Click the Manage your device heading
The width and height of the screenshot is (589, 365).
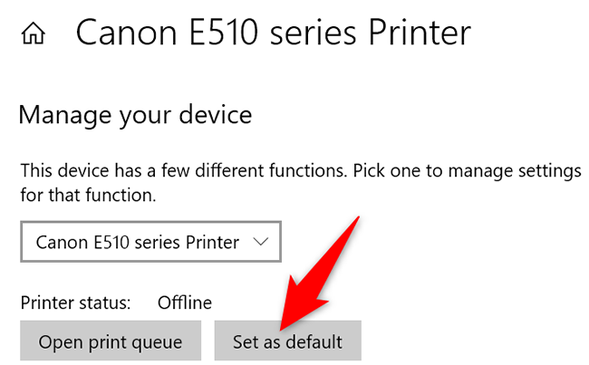(x=134, y=115)
